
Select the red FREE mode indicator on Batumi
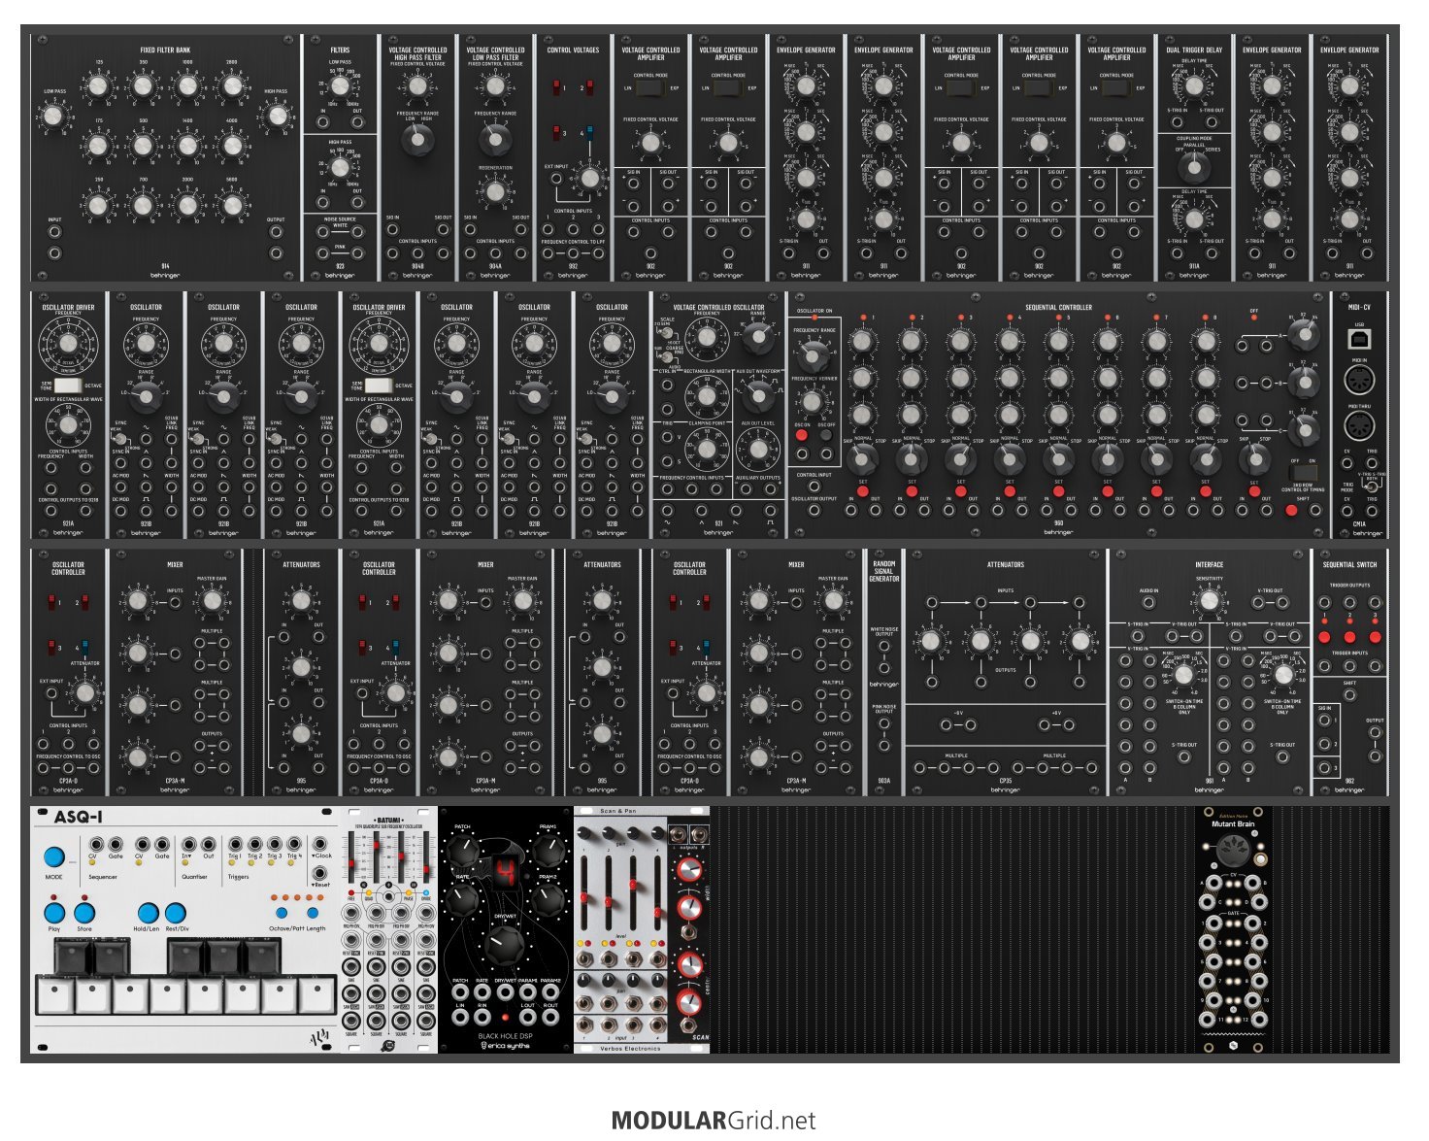click(352, 891)
